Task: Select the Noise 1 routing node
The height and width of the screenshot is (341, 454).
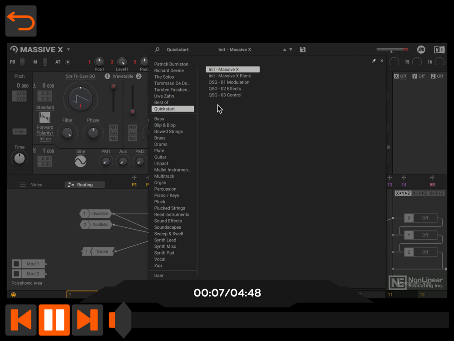Action: coord(98,251)
